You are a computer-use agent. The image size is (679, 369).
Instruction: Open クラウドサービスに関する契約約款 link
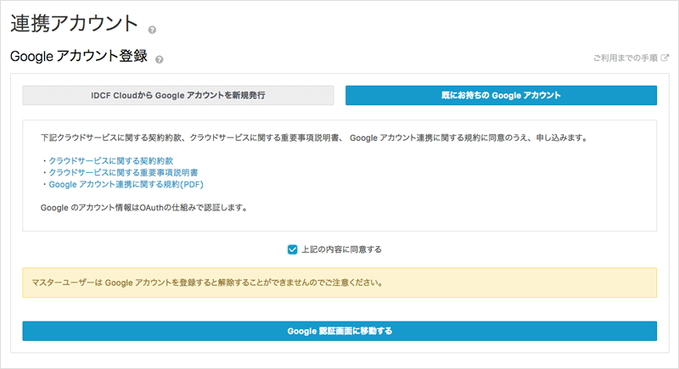click(x=110, y=160)
